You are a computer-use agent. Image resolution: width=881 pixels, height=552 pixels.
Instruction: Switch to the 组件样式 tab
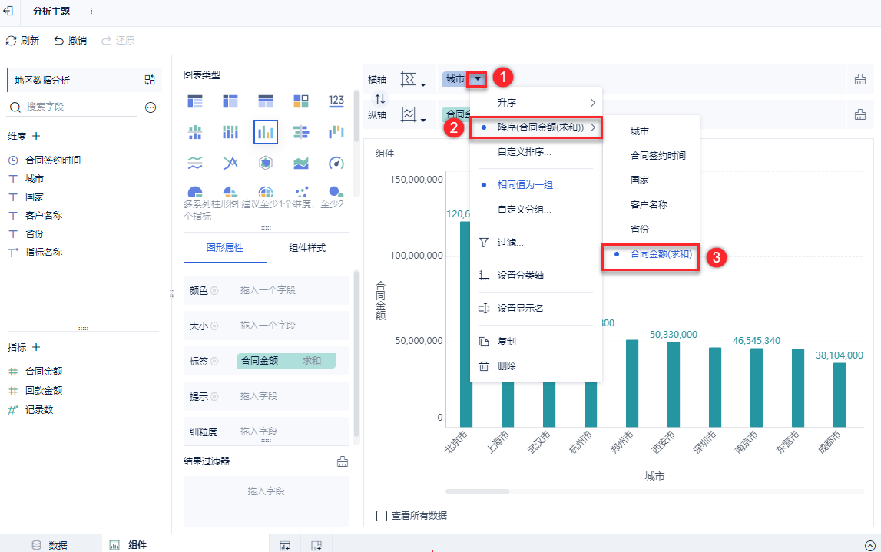pos(307,248)
